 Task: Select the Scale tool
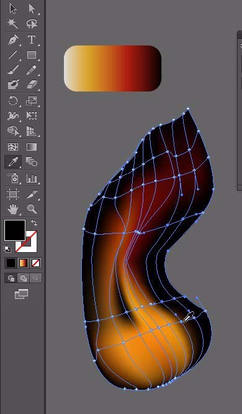pyautogui.click(x=32, y=101)
